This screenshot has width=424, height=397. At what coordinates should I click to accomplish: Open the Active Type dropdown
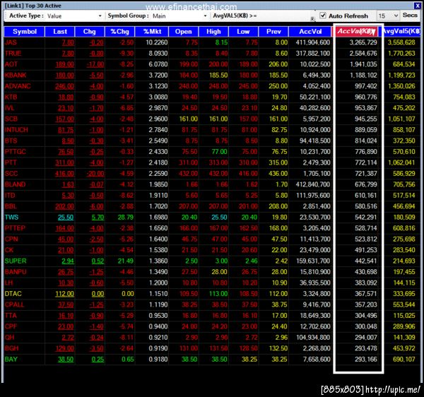point(100,16)
